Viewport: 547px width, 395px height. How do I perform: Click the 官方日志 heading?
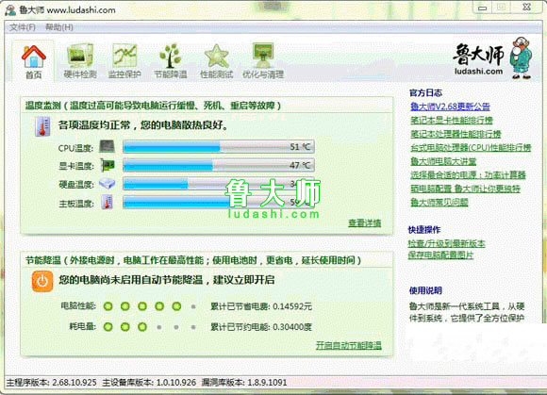[x=425, y=92]
